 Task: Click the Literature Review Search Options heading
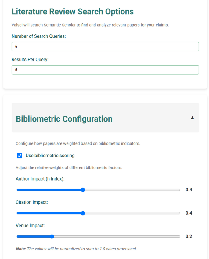coord(73,12)
